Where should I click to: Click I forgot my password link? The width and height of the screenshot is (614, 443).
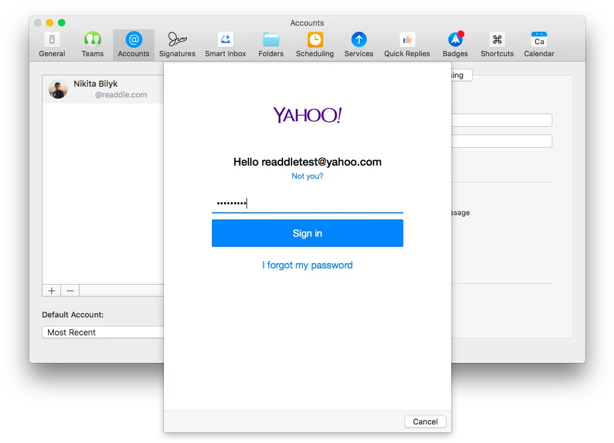(x=308, y=265)
